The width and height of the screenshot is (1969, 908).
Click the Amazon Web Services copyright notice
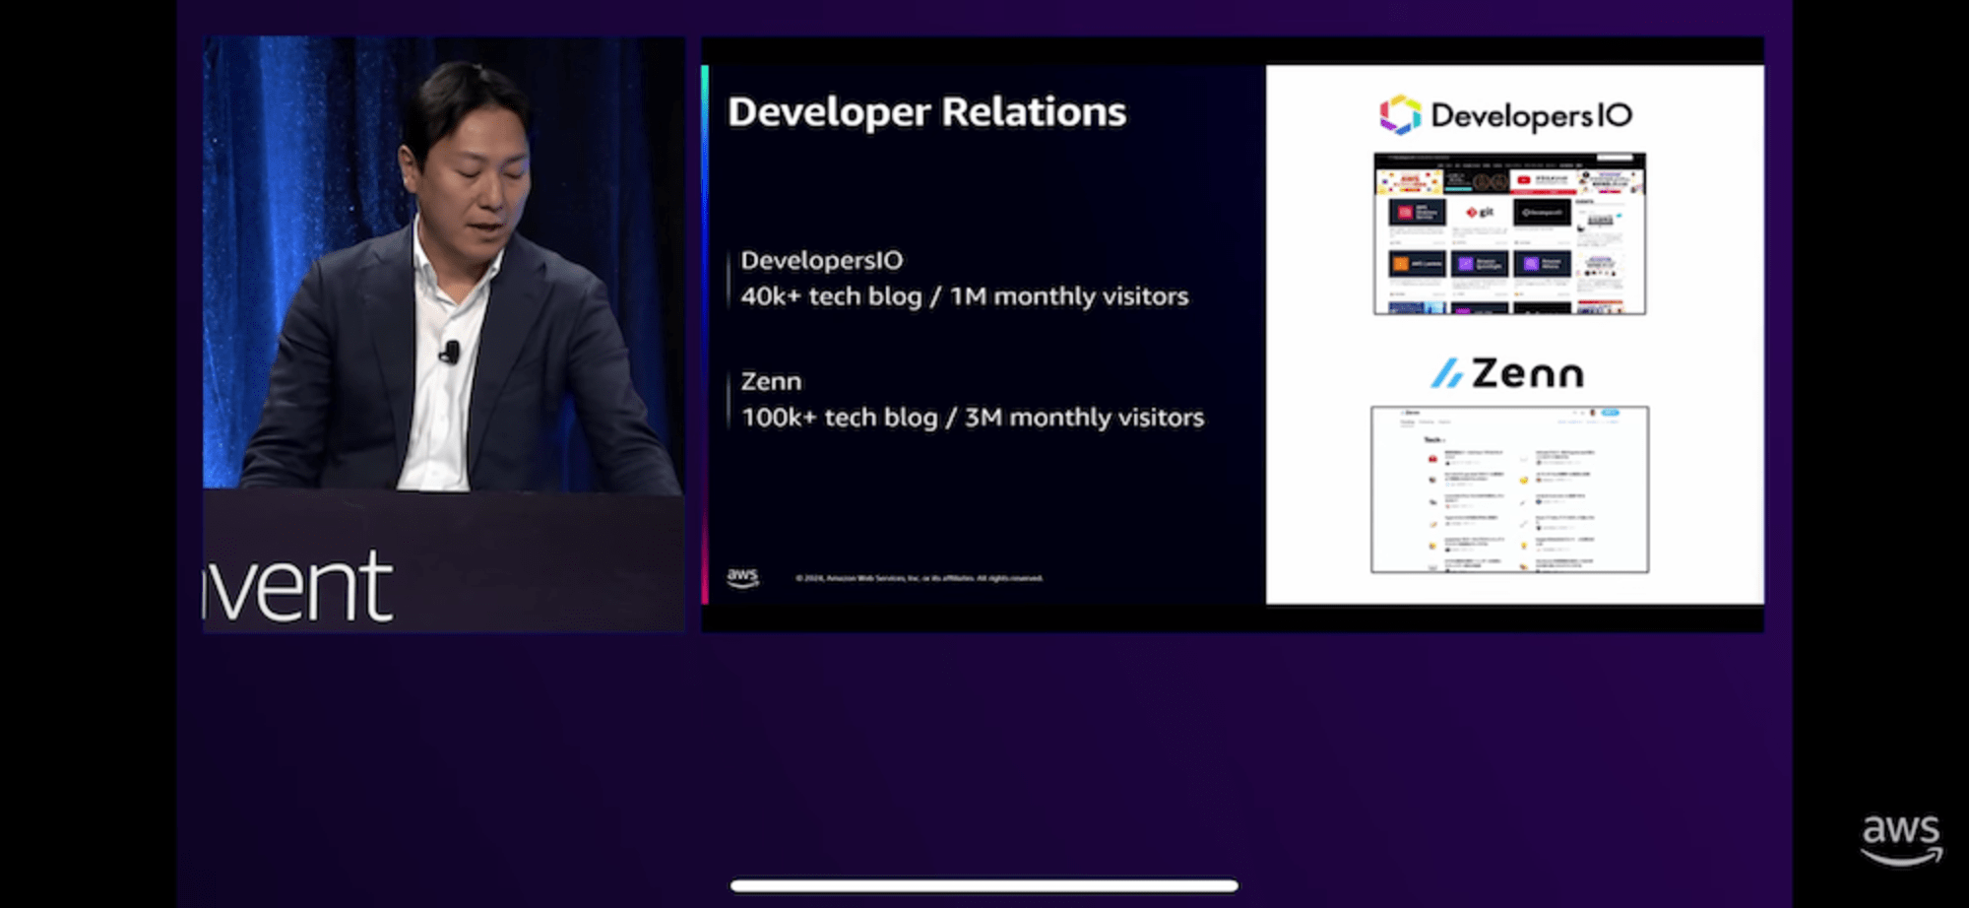tap(919, 578)
